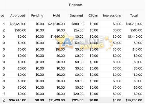147x106 pixels.
Task: Sort by the Hold column header
Action: tap(57, 16)
